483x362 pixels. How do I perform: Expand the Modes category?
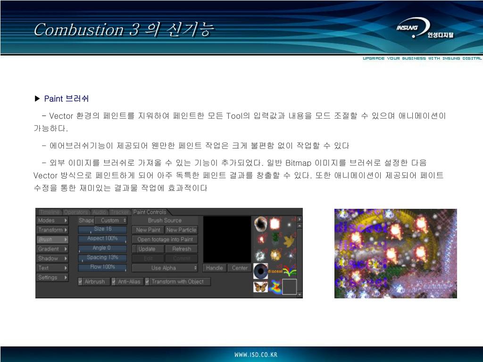(52, 221)
